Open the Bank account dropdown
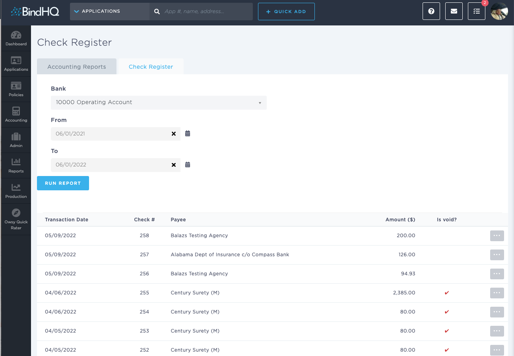514x356 pixels. click(159, 102)
